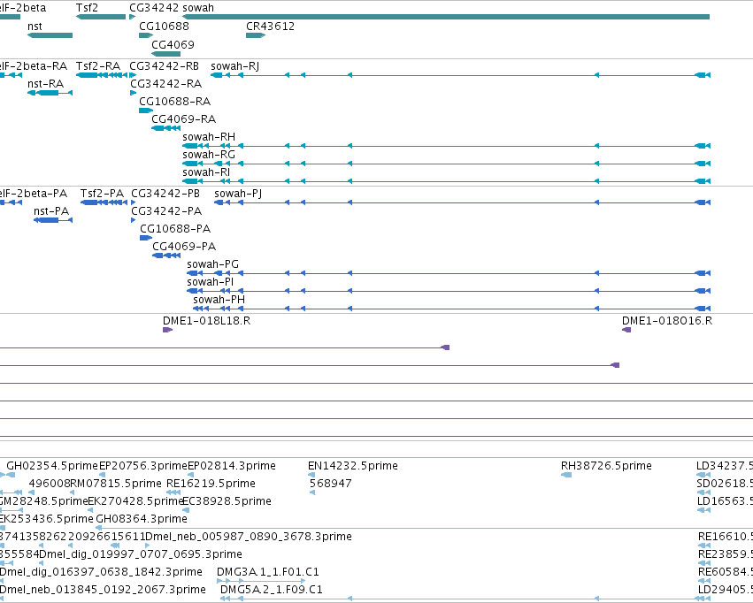Select the DME1-018L18.R clone label
The image size is (753, 603).
(x=206, y=320)
